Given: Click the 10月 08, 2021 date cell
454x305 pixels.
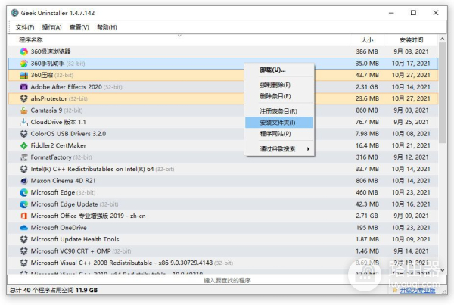Looking at the screenshot, I should coord(411,134).
